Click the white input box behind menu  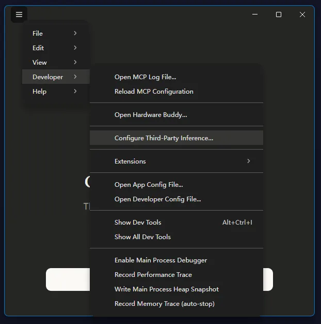[68, 279]
